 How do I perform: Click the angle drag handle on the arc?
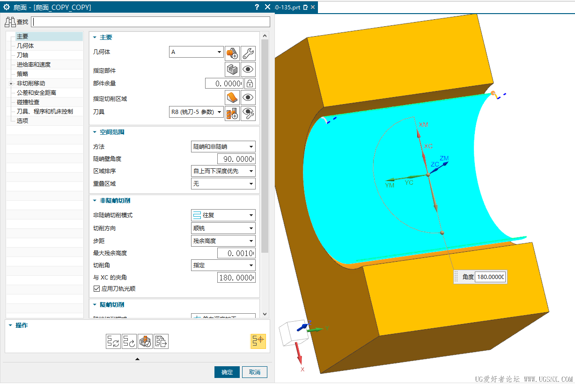tap(442, 233)
